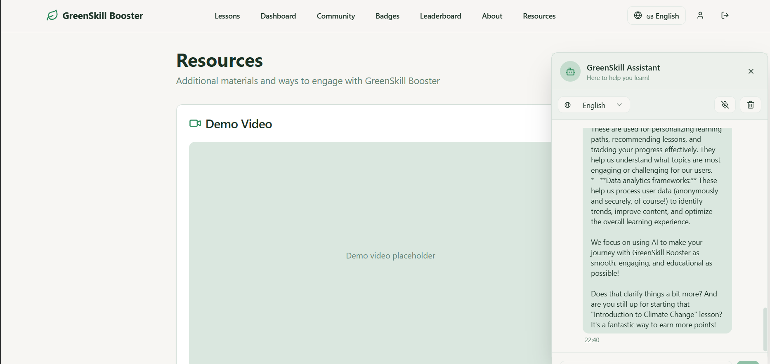Navigate to Community
The width and height of the screenshot is (770, 364).
[x=336, y=16]
